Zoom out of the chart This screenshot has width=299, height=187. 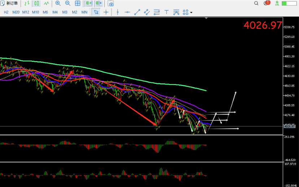[68, 3]
